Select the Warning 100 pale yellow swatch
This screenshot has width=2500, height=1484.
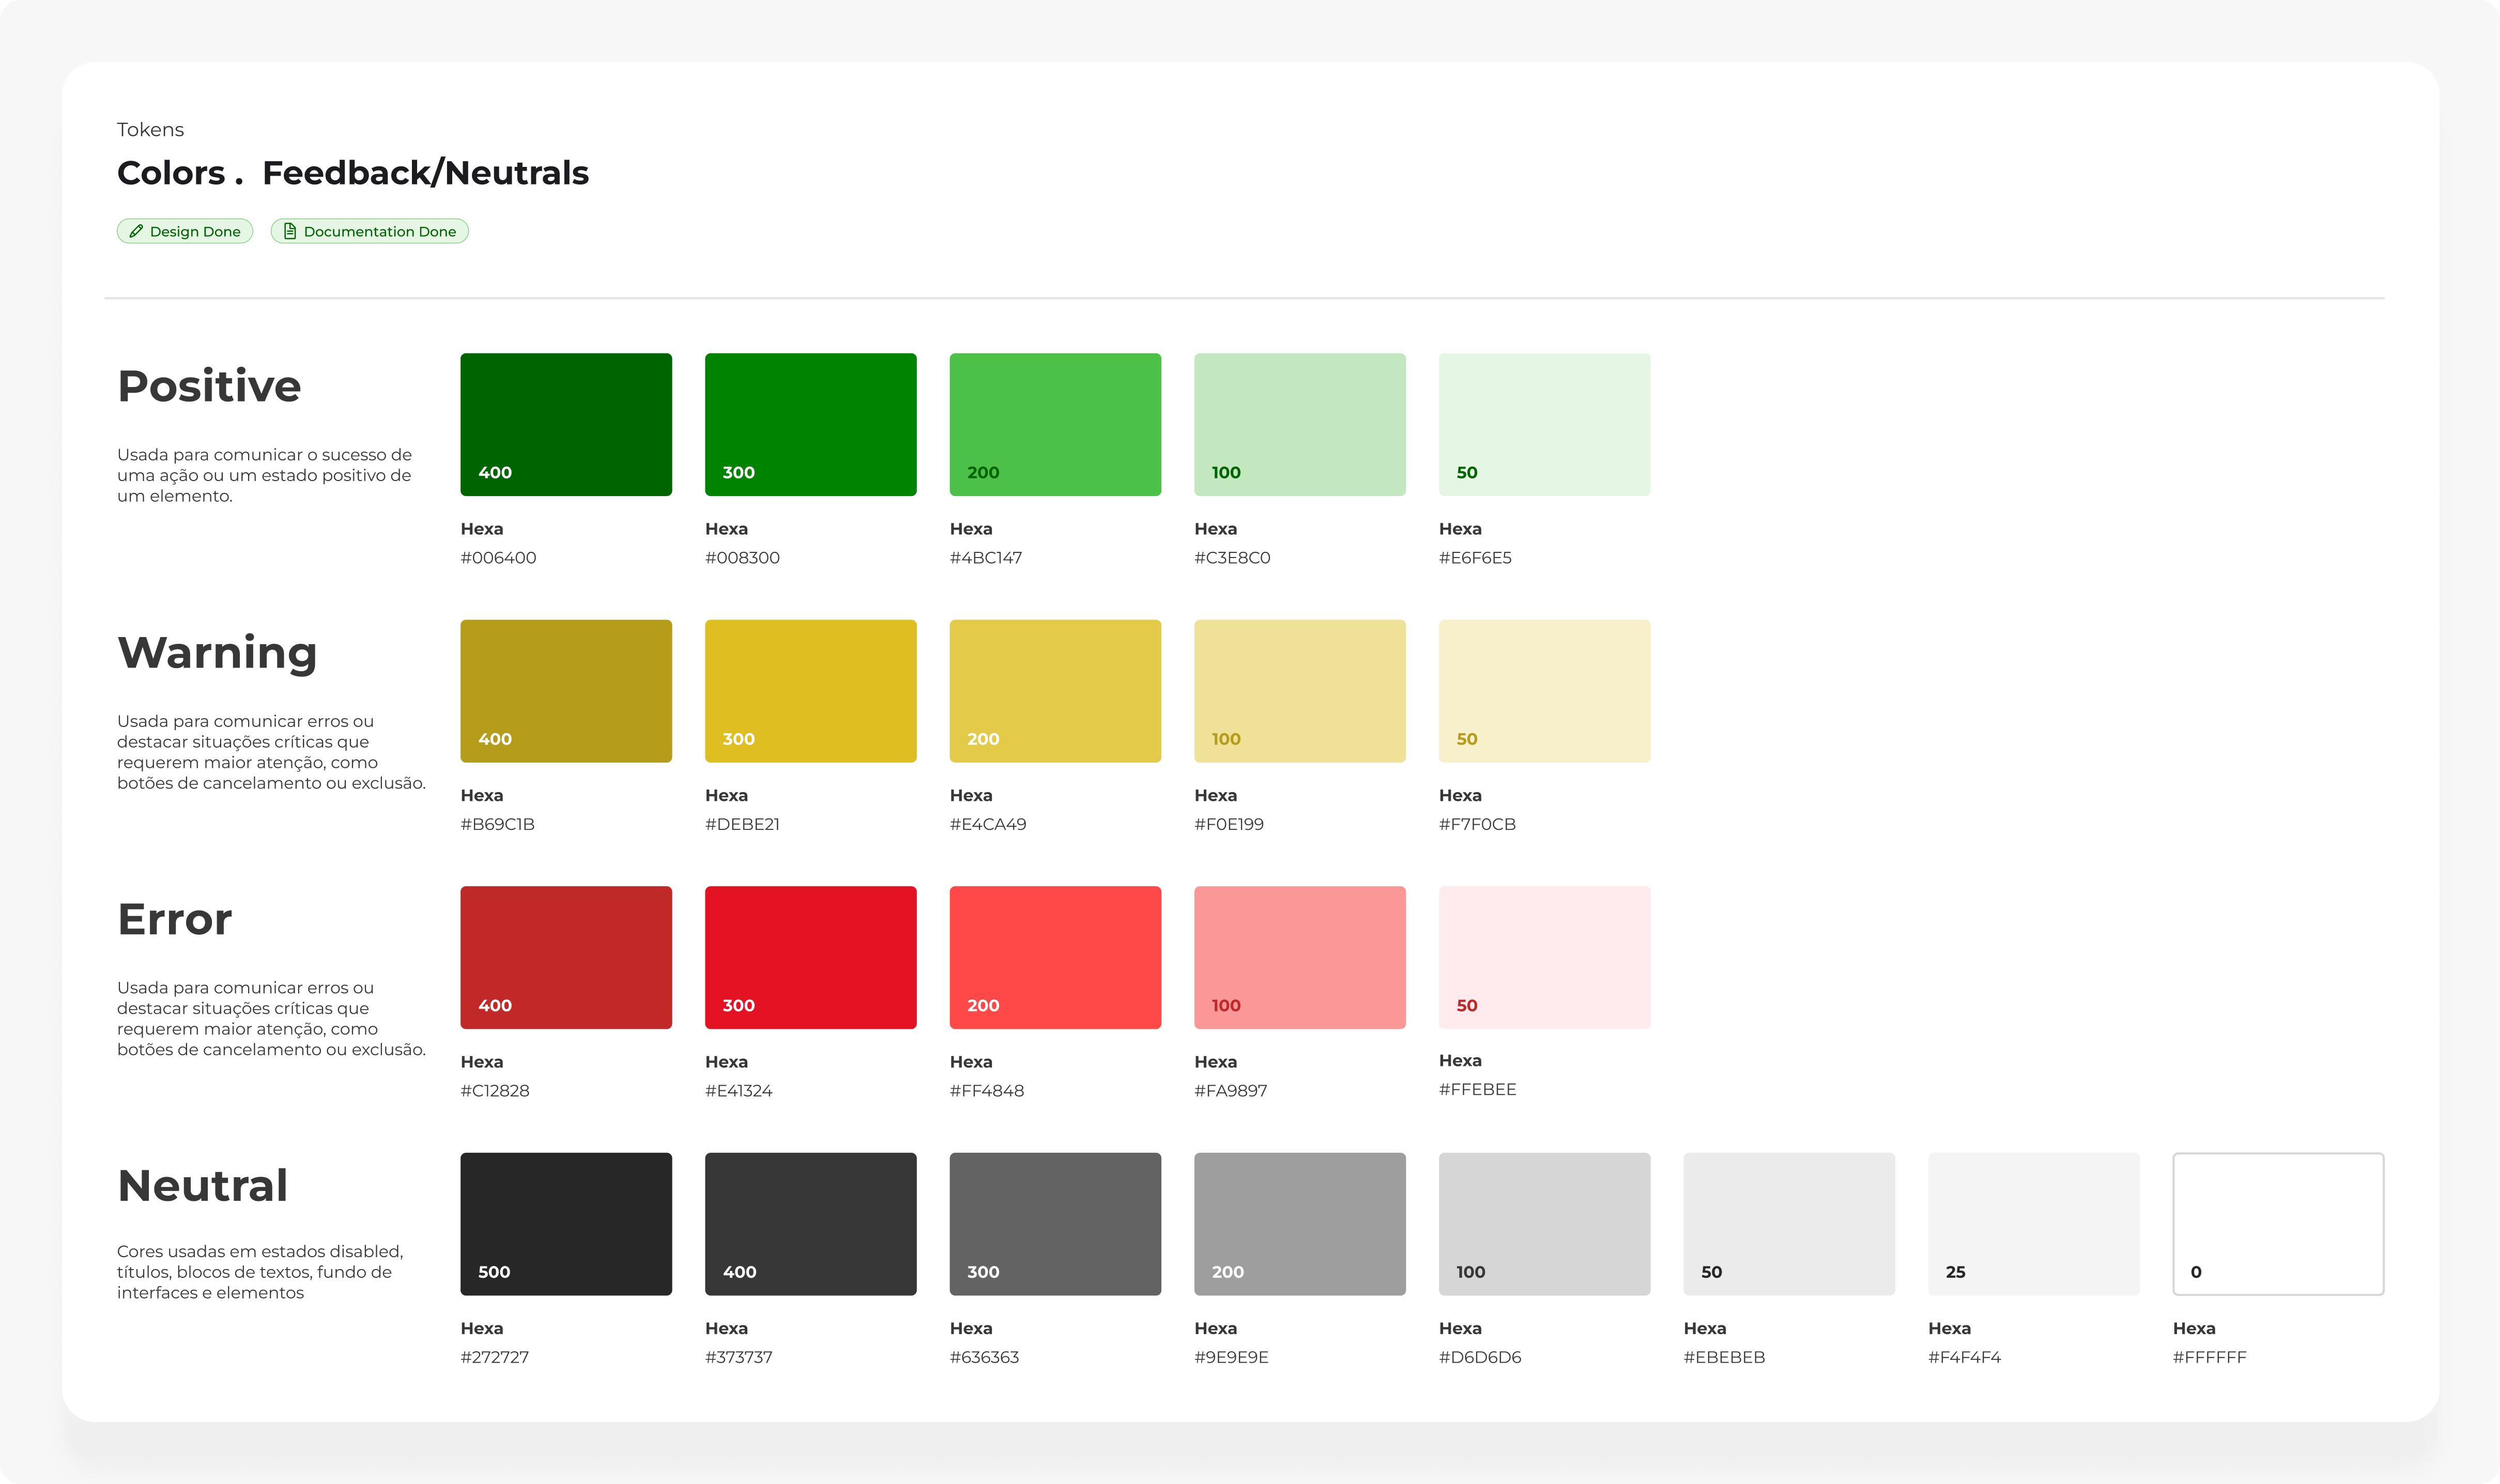point(1299,690)
